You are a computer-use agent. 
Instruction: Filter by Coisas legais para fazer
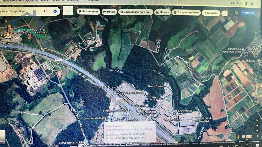point(135,12)
